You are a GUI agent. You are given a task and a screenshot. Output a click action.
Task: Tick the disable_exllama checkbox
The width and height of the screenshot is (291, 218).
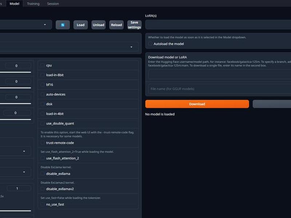coord(43,174)
